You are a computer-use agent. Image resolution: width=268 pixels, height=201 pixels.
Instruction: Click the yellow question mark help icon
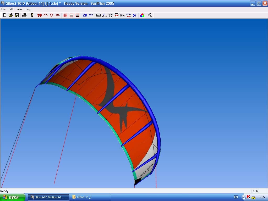coord(32,15)
